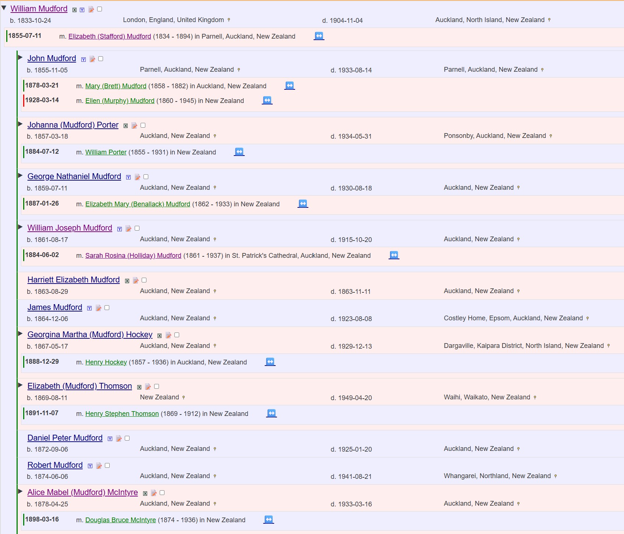Click the blue arrow icon beside Ellen (Murphy) Mudford
This screenshot has height=534, width=624.
point(267,100)
